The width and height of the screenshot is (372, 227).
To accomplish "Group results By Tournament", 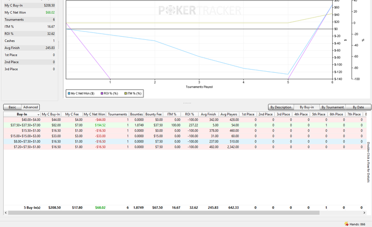I will pos(332,107).
